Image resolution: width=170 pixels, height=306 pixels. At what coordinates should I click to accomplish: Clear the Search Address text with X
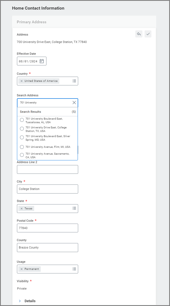[74, 103]
